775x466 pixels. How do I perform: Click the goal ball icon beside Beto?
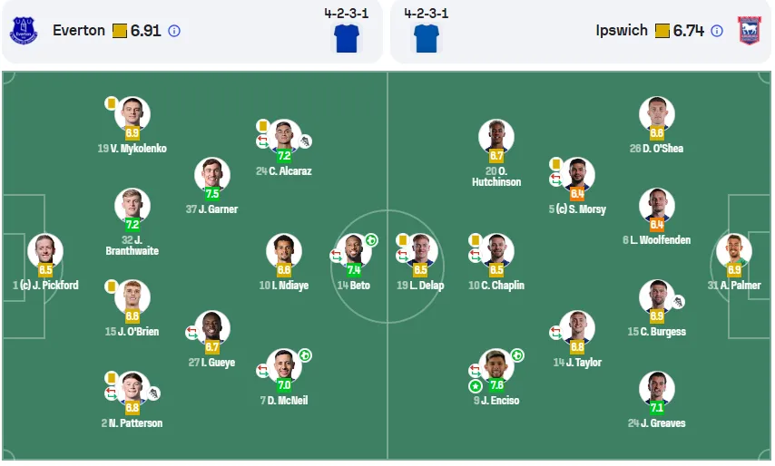coord(371,240)
